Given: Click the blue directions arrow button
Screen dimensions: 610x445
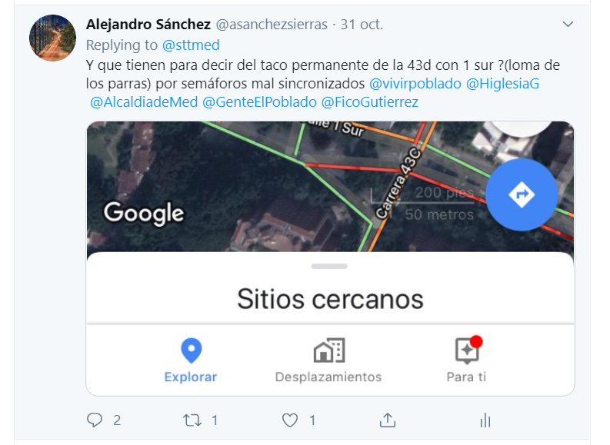Looking at the screenshot, I should 522,194.
